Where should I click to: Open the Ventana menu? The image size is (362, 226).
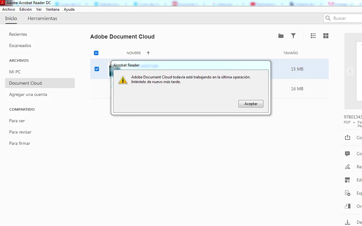point(52,9)
